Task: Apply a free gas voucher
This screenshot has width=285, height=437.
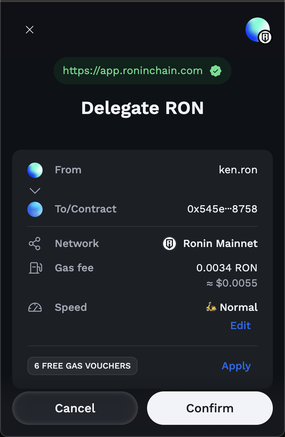Action: (x=236, y=366)
